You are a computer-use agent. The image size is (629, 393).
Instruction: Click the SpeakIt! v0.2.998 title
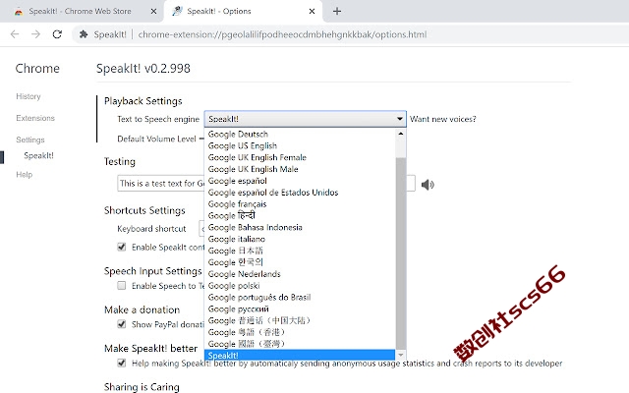(143, 68)
